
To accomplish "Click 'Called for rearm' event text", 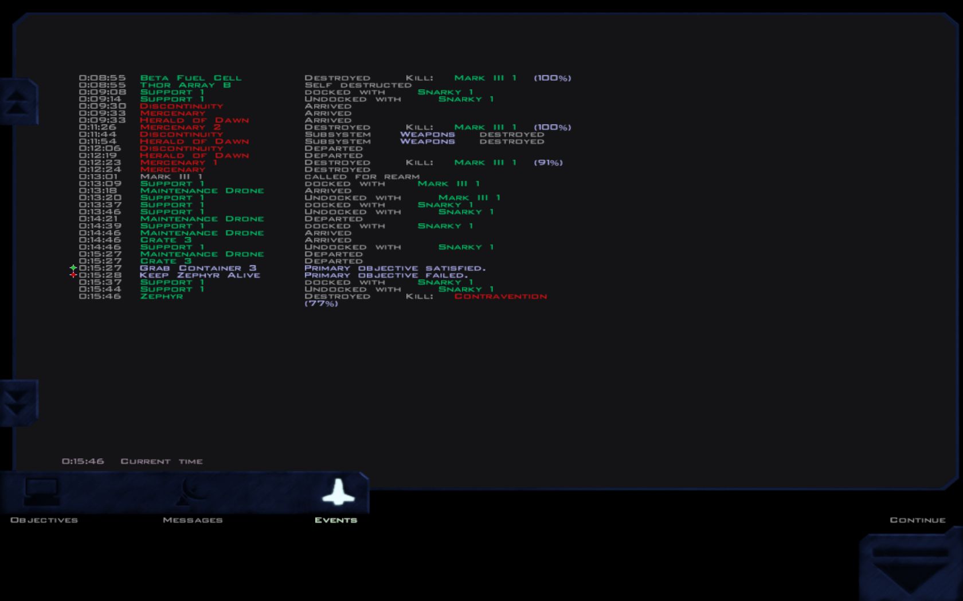I will coord(362,176).
